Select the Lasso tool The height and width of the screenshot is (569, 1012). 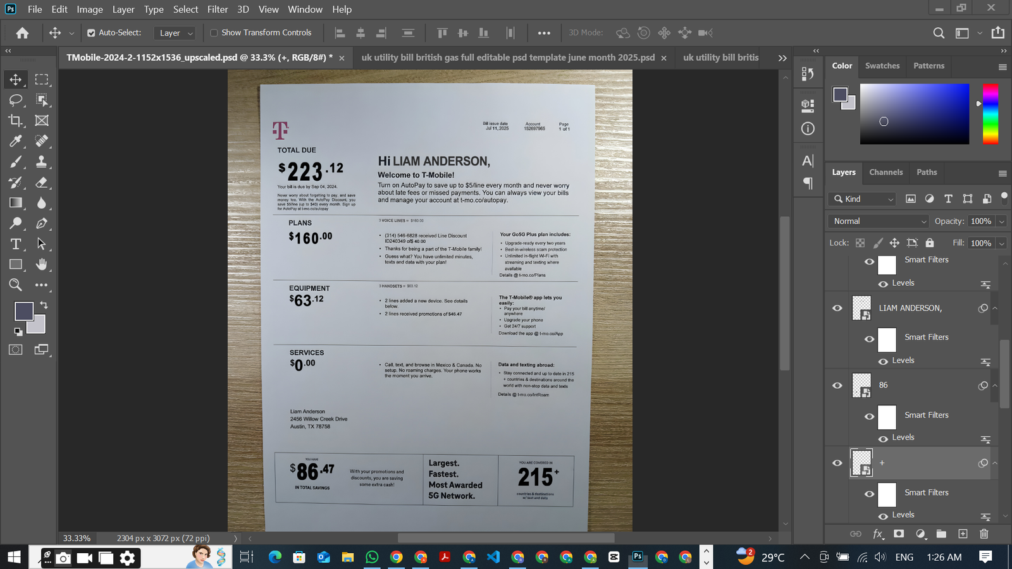[15, 100]
